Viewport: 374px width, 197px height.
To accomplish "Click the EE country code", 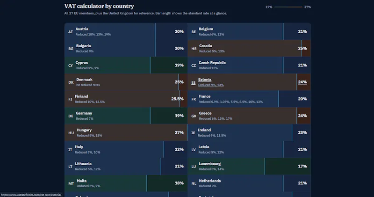I will 194,82.
